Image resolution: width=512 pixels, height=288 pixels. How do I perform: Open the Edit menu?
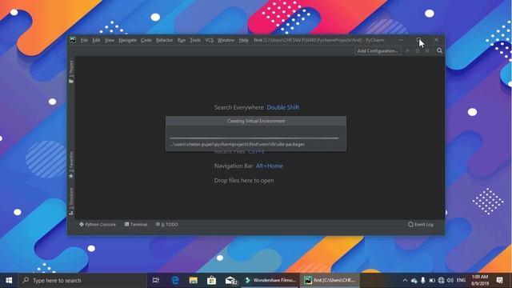(x=96, y=40)
